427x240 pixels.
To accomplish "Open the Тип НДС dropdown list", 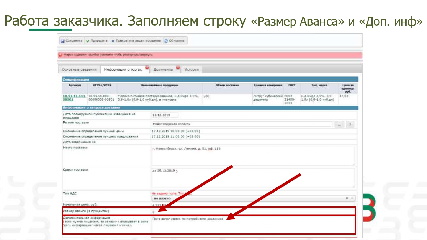I will click(x=248, y=198).
